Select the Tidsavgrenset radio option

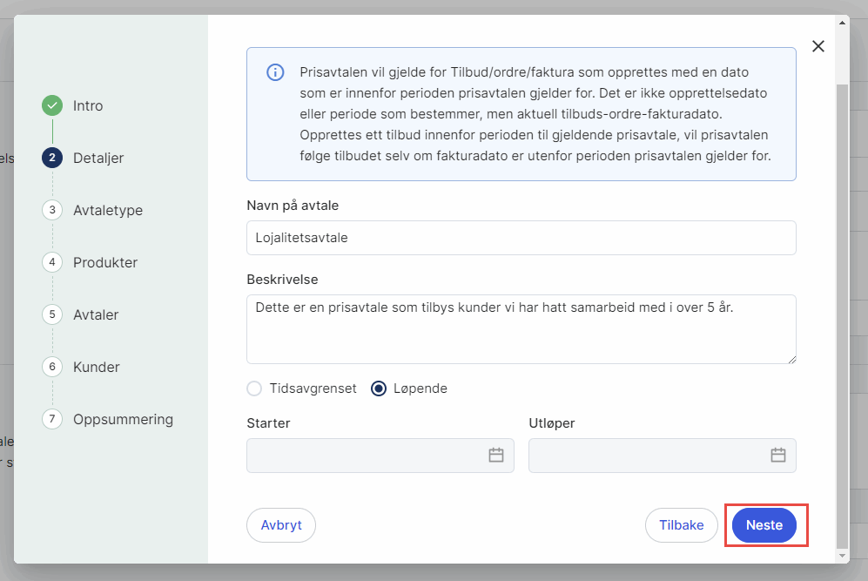coord(254,388)
